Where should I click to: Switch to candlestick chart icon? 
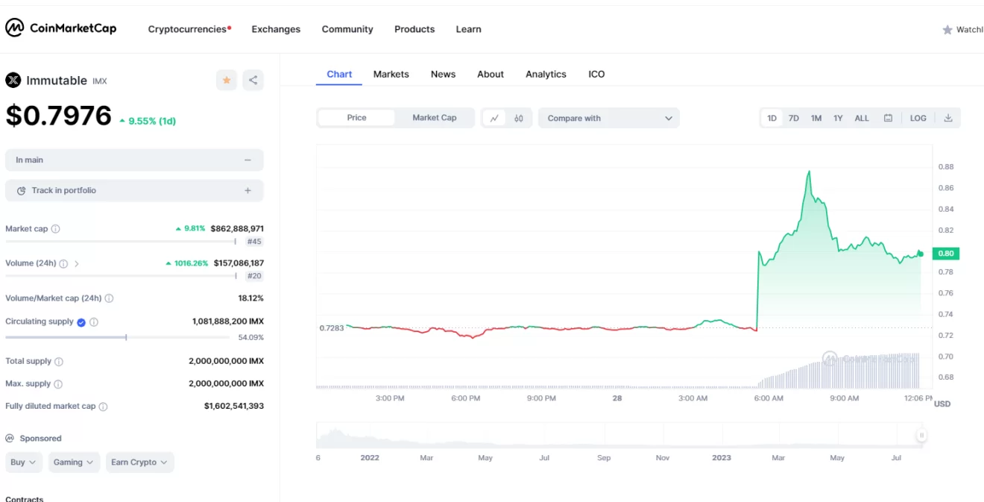point(519,118)
